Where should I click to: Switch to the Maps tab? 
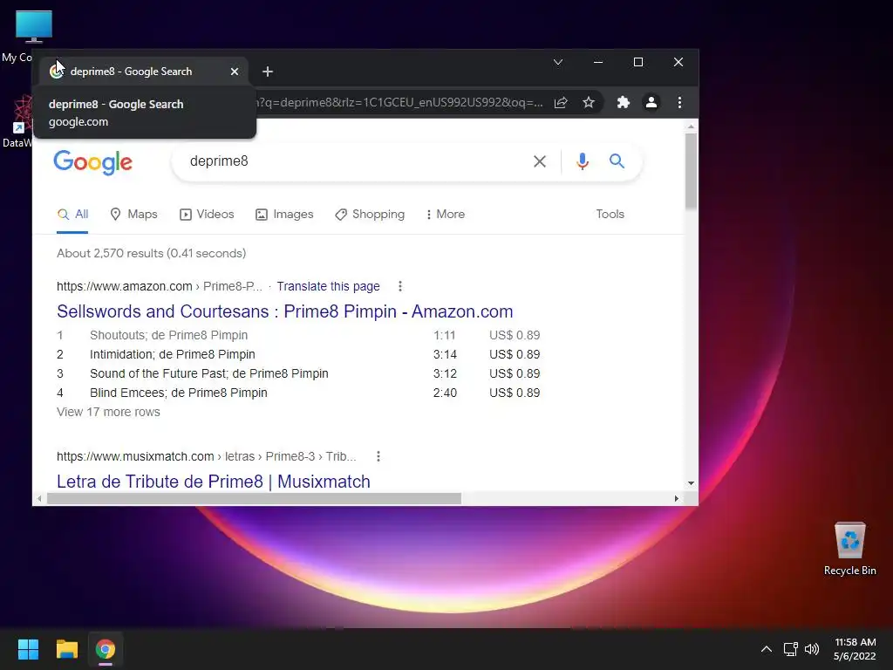pyautogui.click(x=133, y=215)
